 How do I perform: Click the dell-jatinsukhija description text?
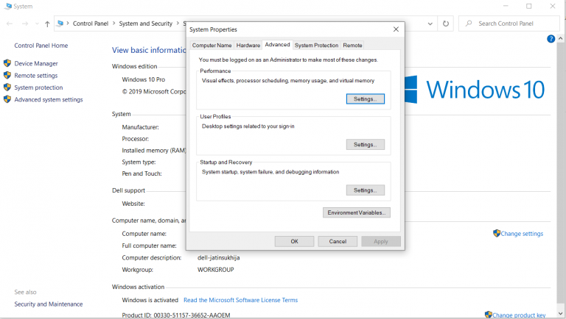tap(219, 257)
